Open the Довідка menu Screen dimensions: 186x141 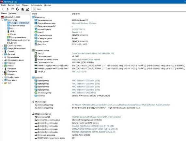[x=48, y=5]
